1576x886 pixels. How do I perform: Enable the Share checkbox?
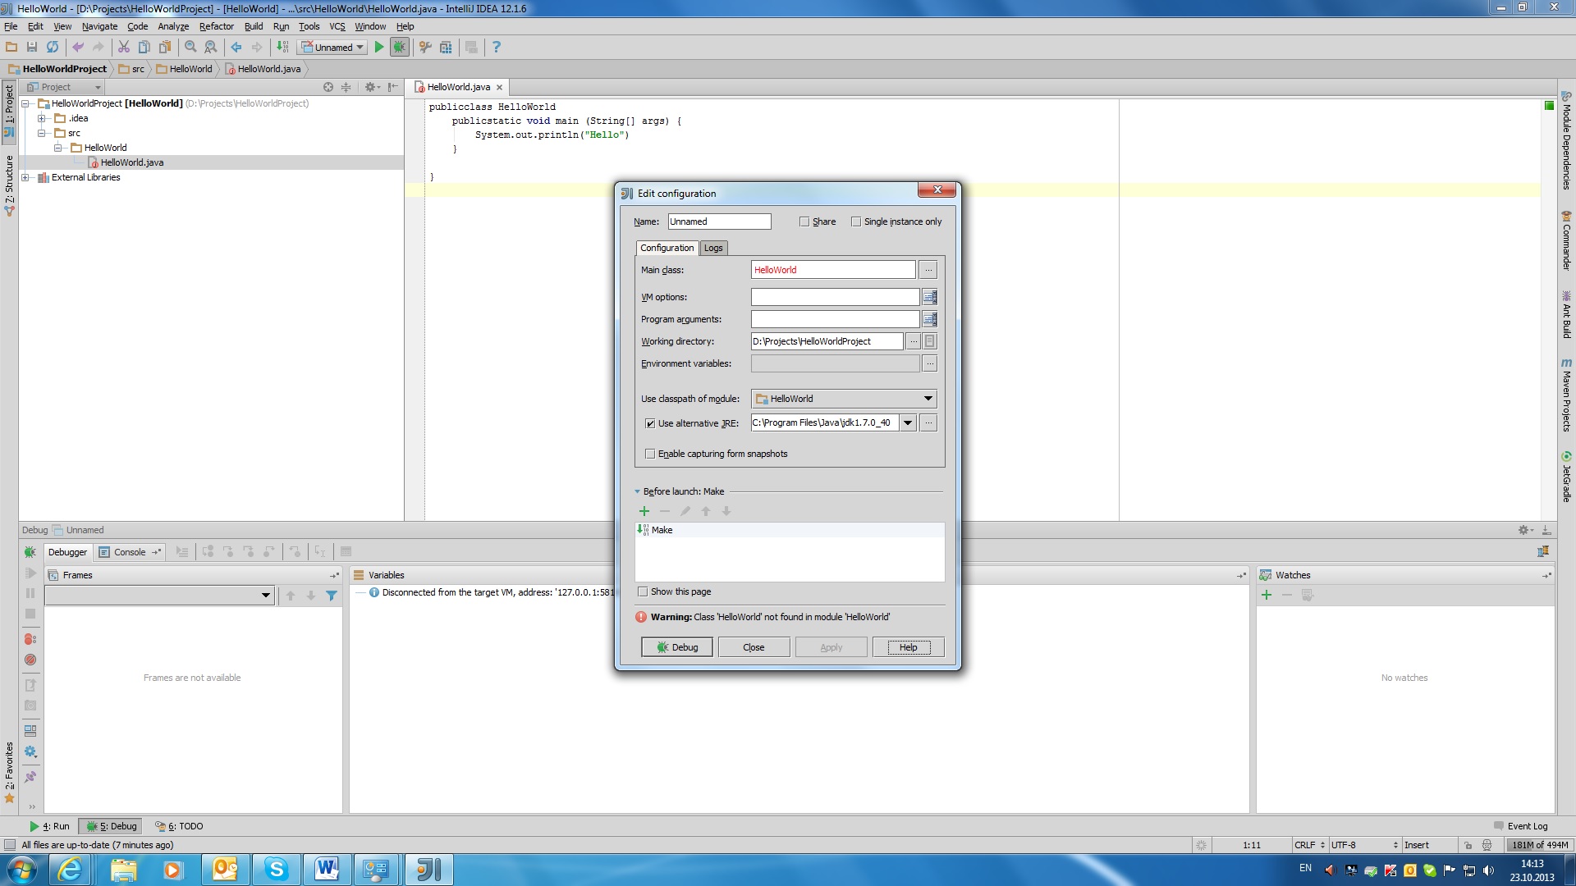[804, 221]
